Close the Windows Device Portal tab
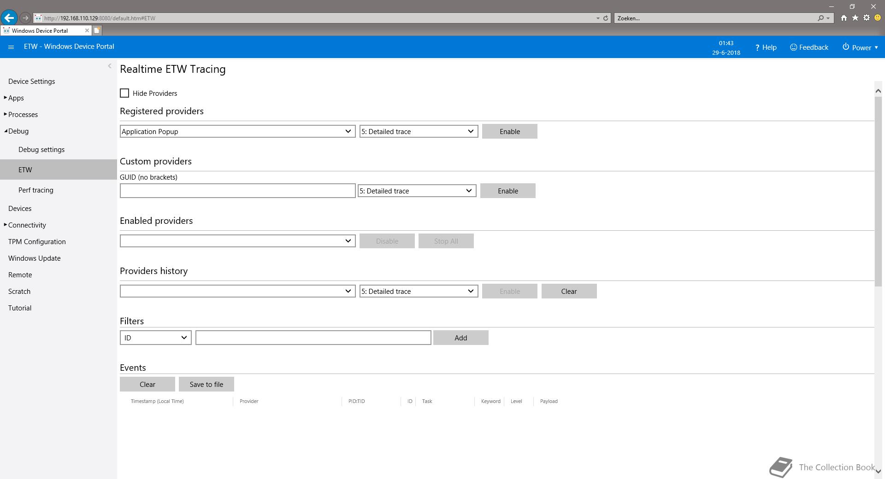The height and width of the screenshot is (479, 885). point(87,30)
